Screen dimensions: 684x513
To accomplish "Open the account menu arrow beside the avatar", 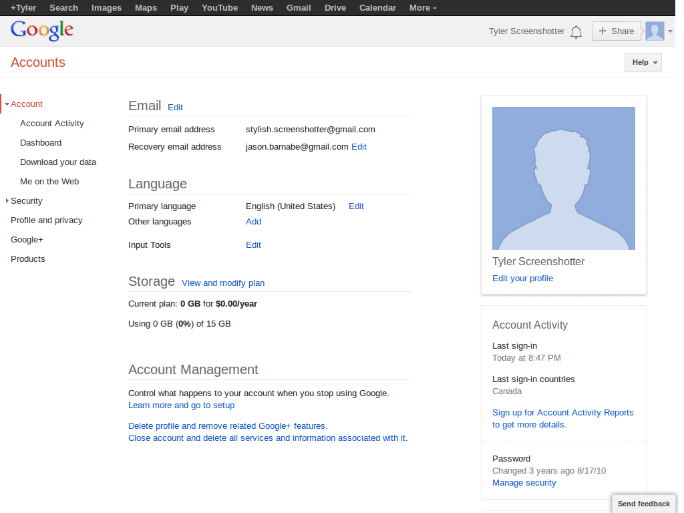I will (x=670, y=31).
